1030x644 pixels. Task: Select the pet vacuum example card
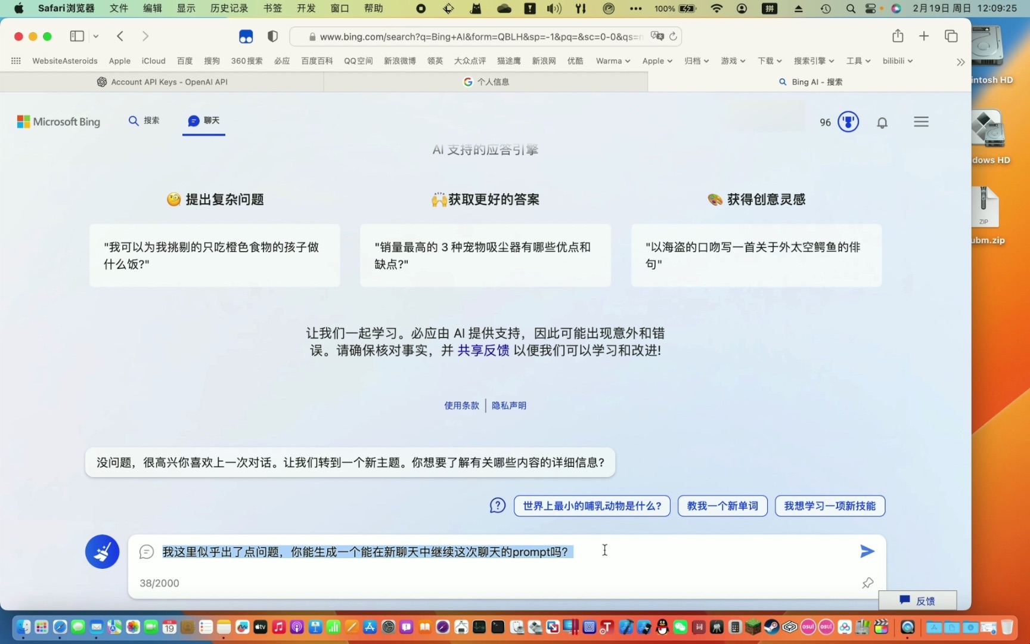click(485, 255)
